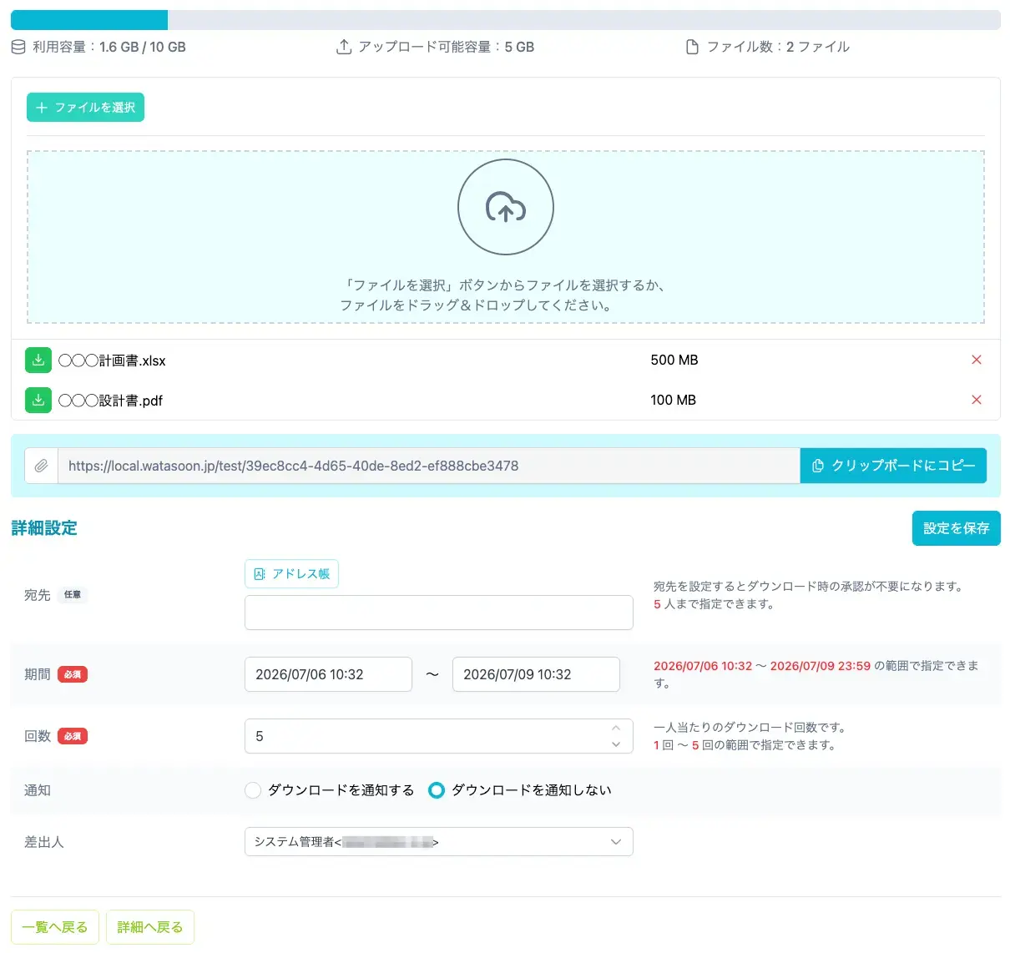1010x953 pixels.
Task: Click the storage usage progress bar
Action: [506, 20]
